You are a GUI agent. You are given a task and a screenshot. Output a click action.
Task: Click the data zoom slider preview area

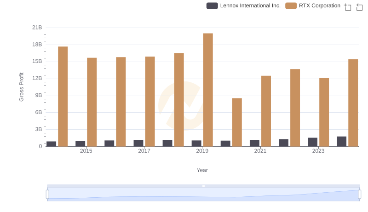tap(203, 195)
